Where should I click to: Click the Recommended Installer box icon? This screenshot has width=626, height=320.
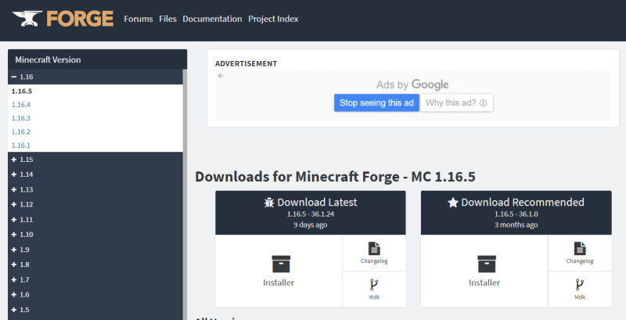click(x=487, y=264)
